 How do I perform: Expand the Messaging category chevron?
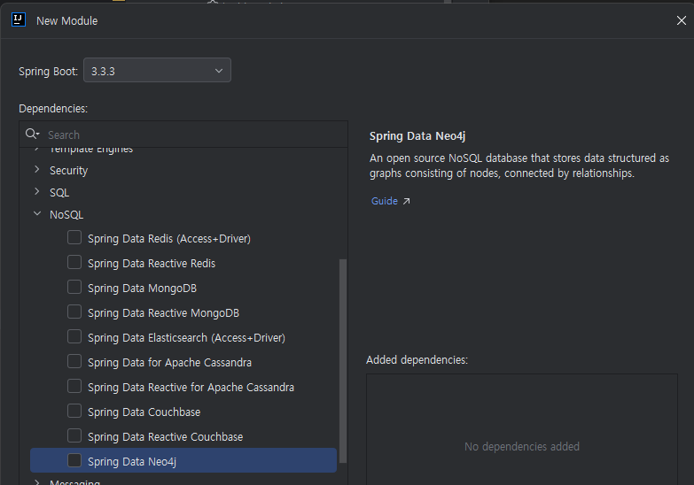click(x=37, y=482)
